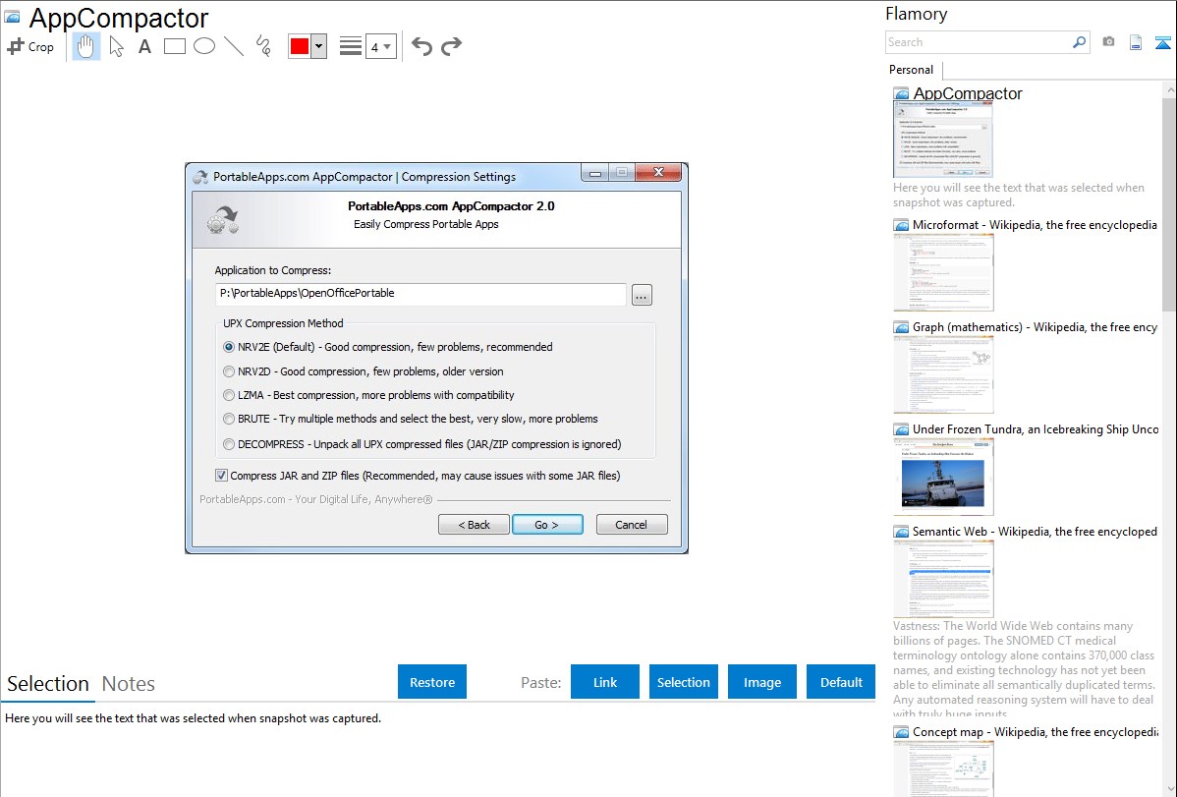Open the Graph (mathematics) snapshot thumbnail
The width and height of the screenshot is (1177, 797).
tap(943, 374)
